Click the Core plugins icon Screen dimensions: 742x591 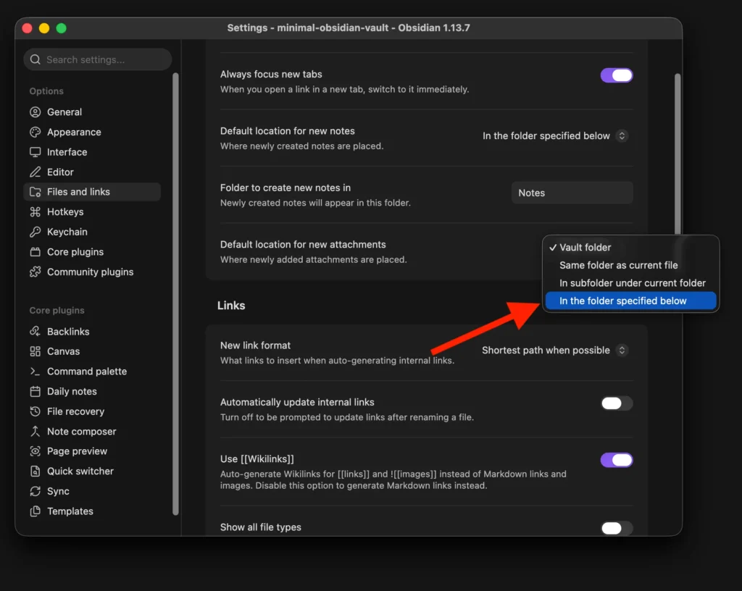[x=35, y=252]
